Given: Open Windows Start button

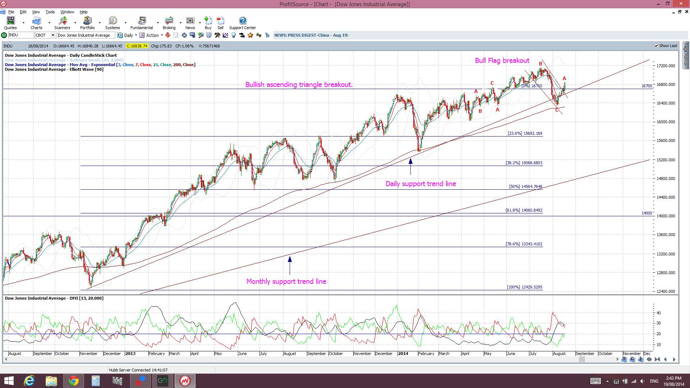Looking at the screenshot, I should click(9, 381).
